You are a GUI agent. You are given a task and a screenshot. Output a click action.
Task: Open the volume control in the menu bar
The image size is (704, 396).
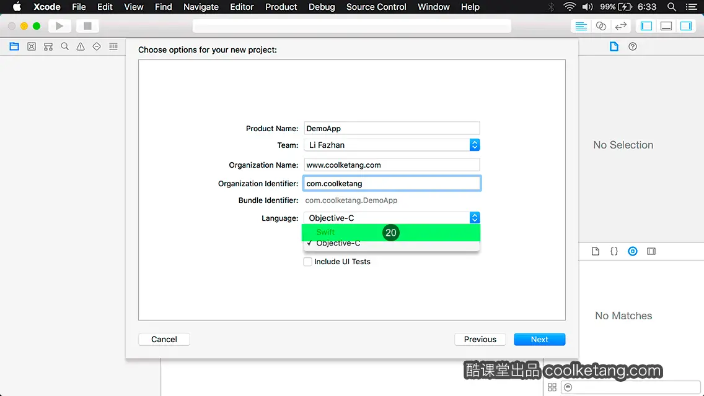[x=587, y=7]
